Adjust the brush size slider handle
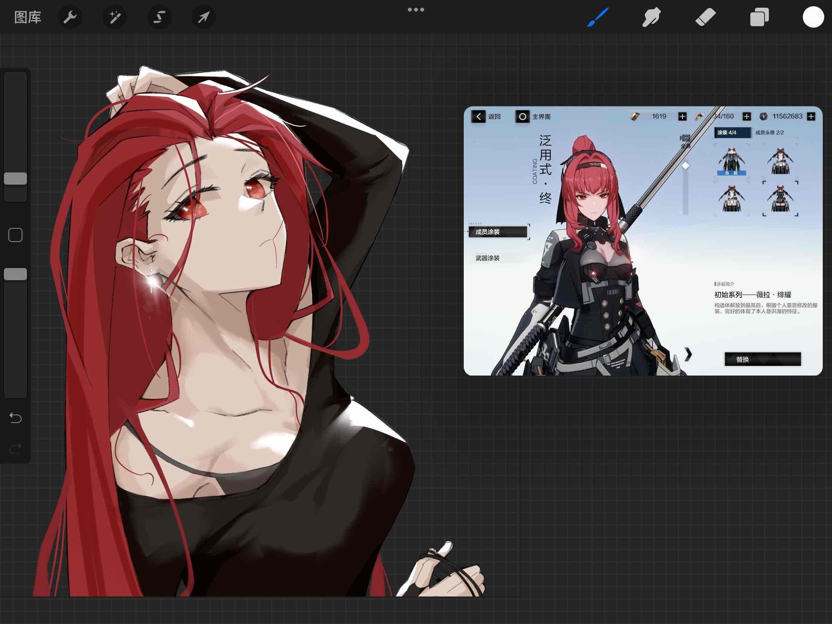The height and width of the screenshot is (624, 832). click(15, 179)
